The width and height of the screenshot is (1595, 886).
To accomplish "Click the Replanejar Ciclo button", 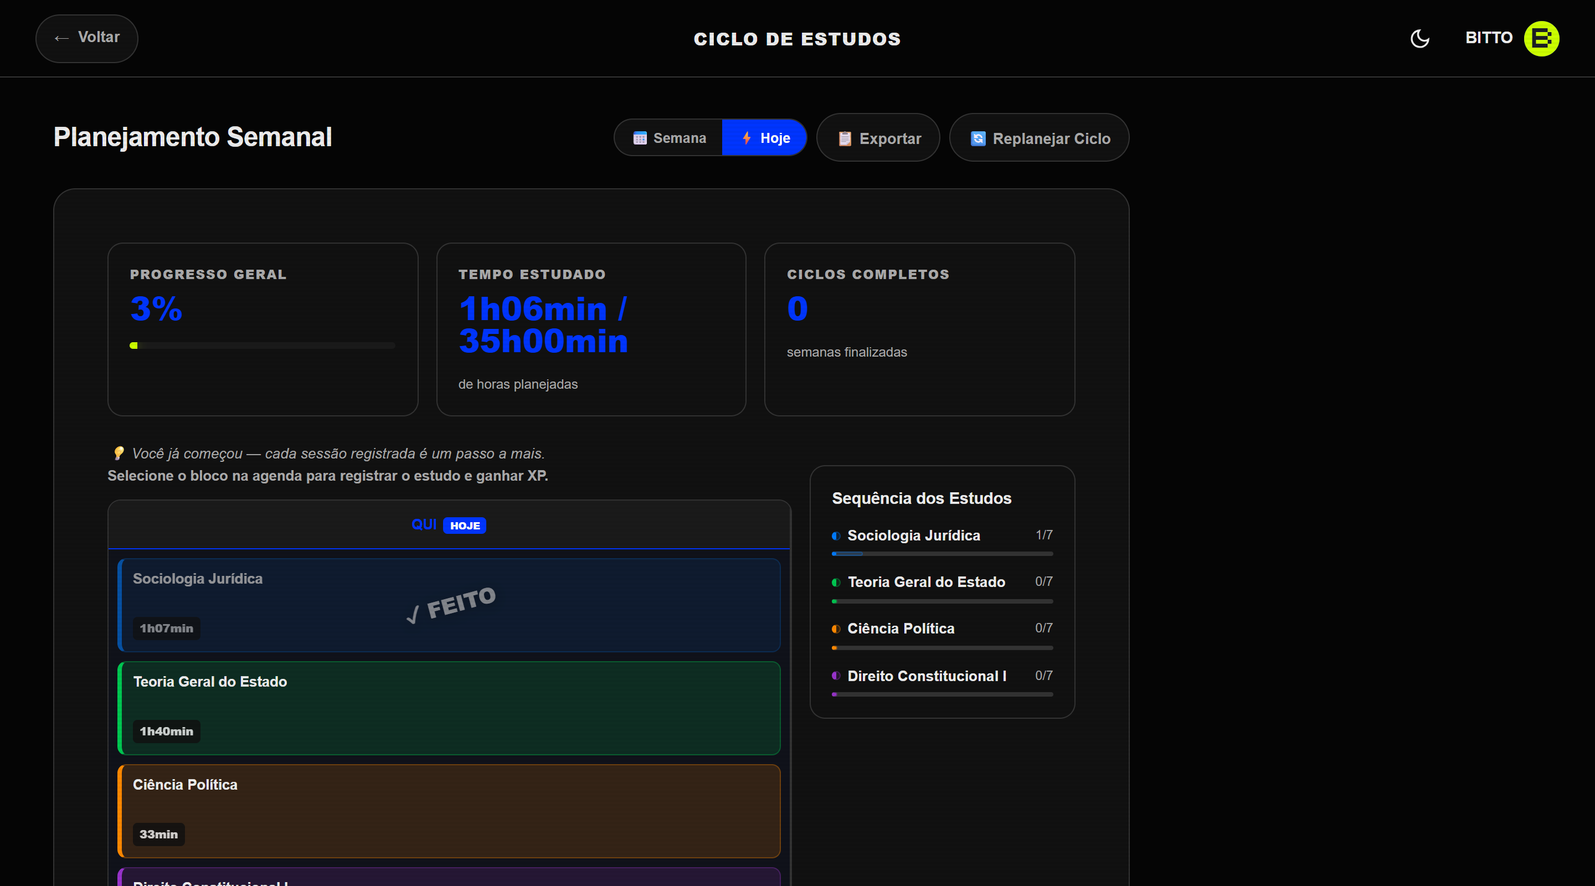I will coord(1039,137).
